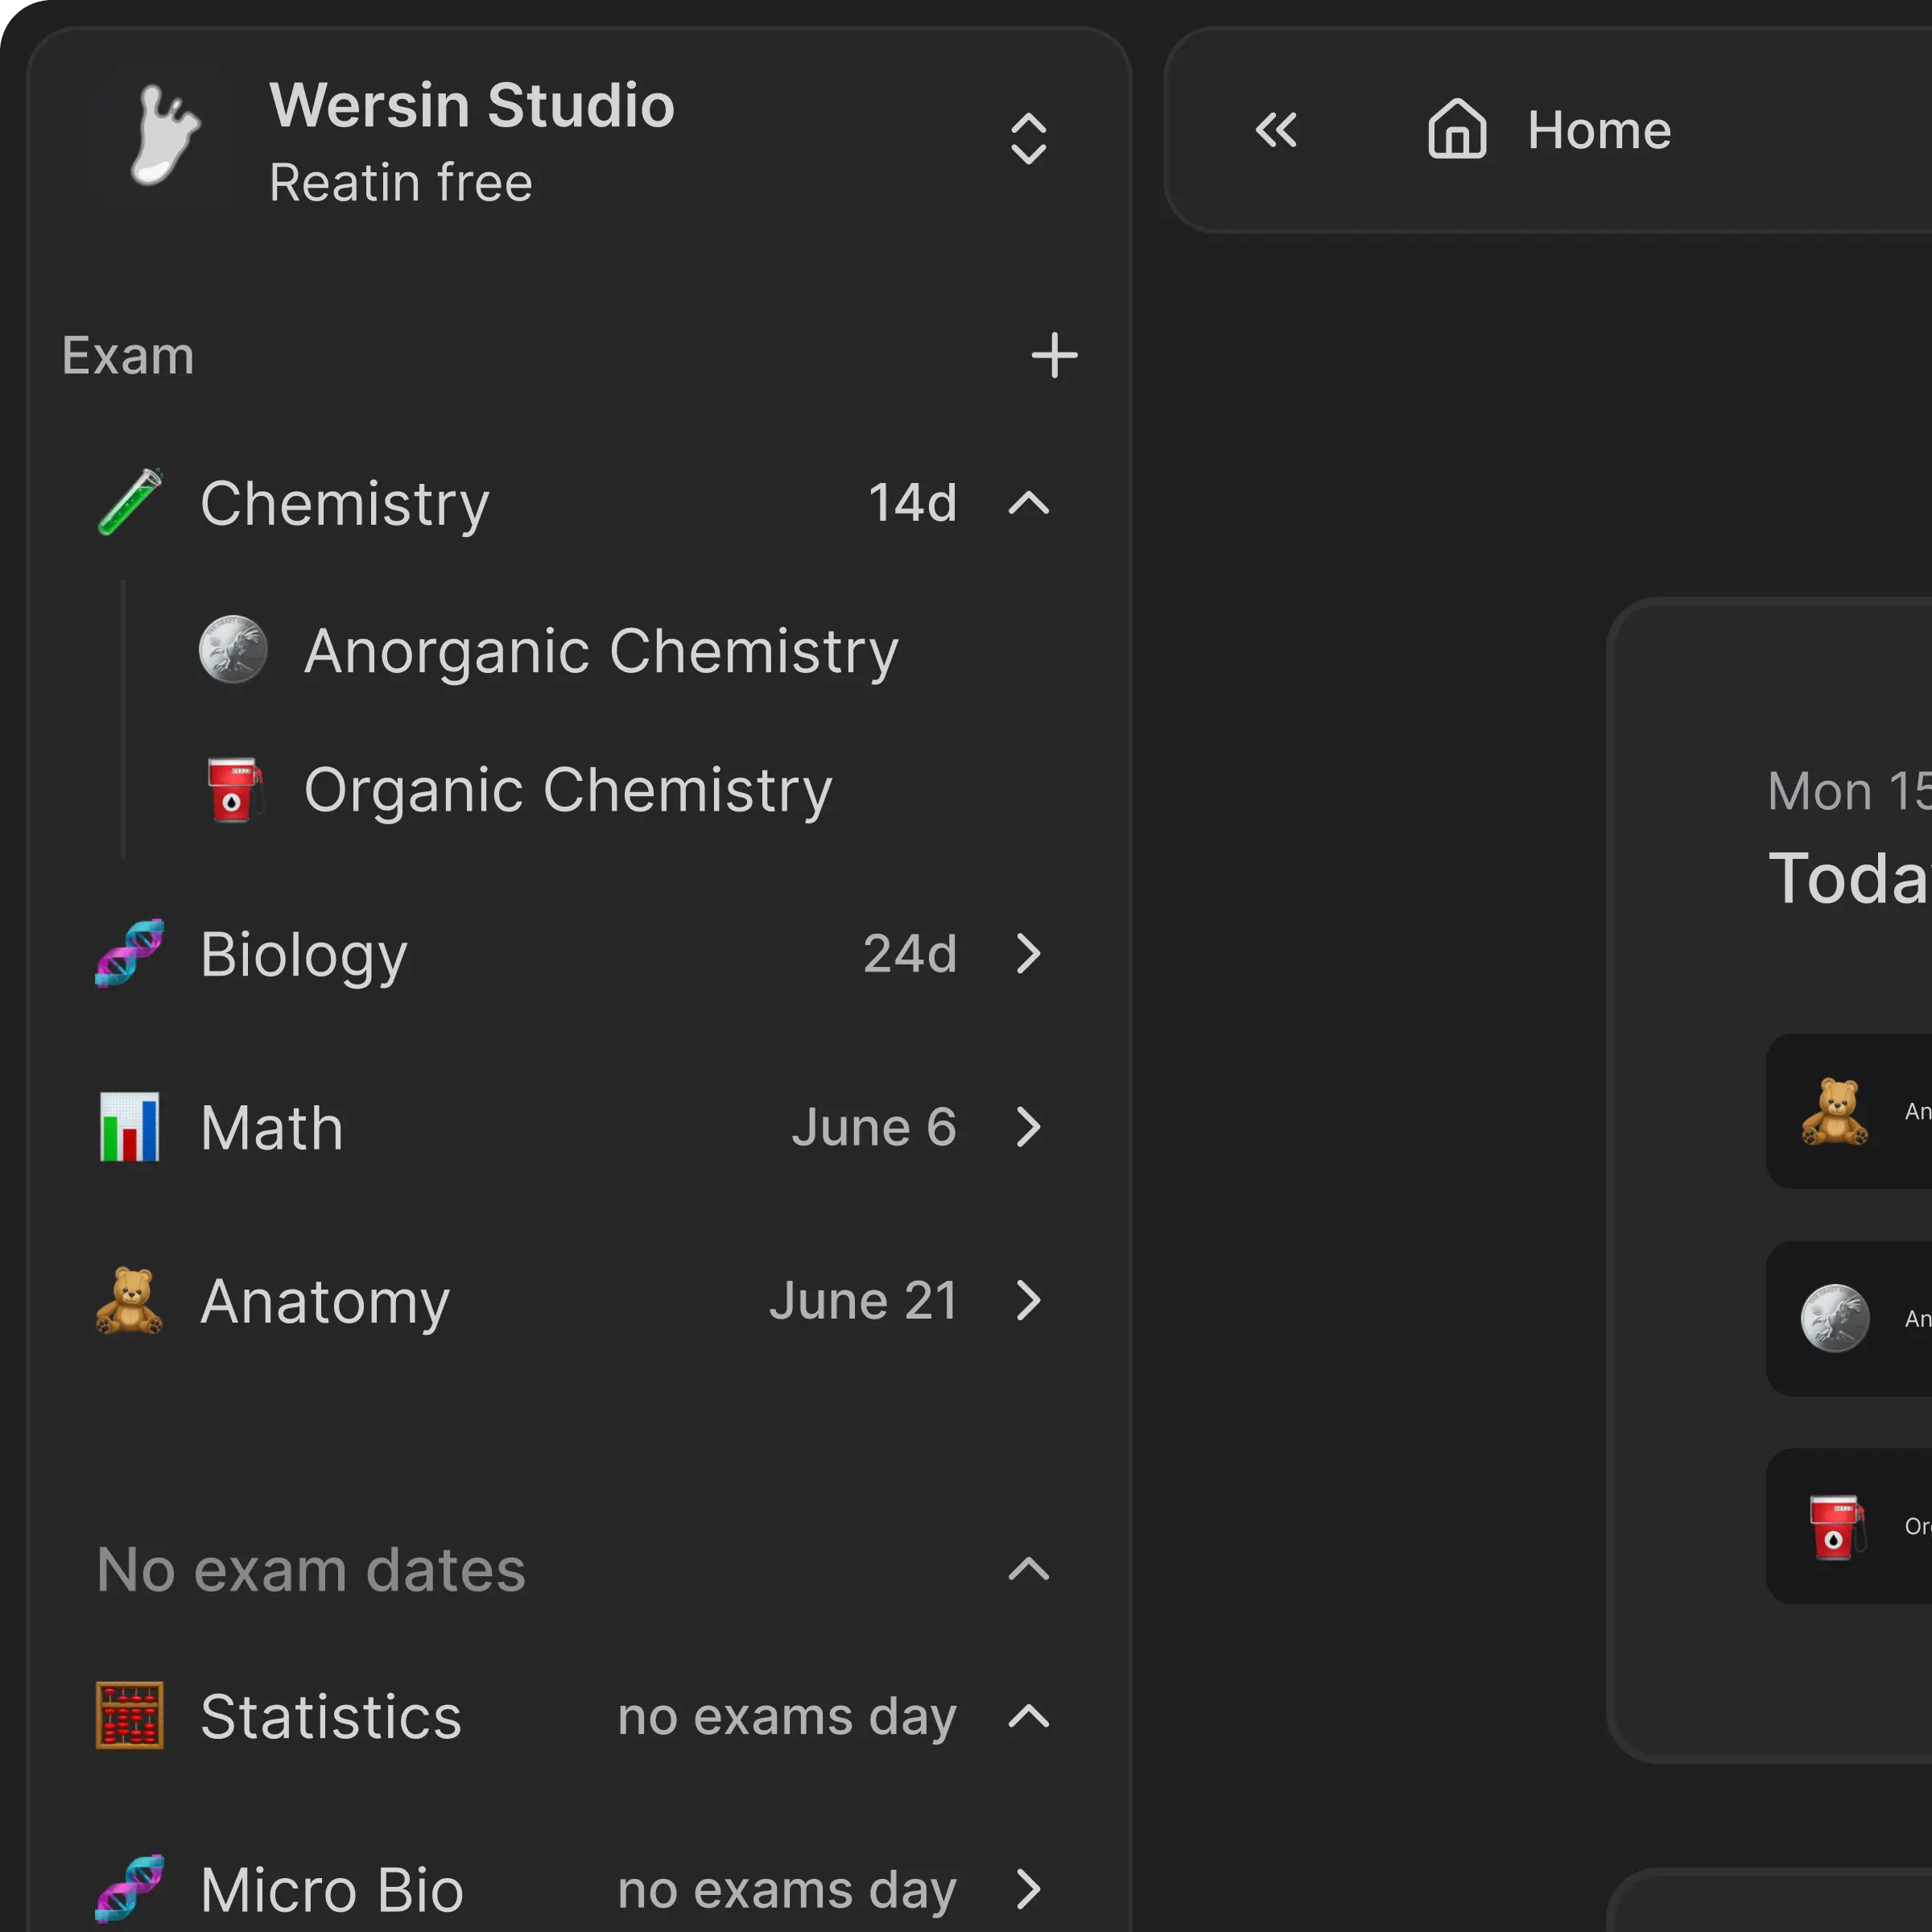This screenshot has height=1932, width=1932.
Task: Click the Home house icon
Action: click(x=1456, y=130)
